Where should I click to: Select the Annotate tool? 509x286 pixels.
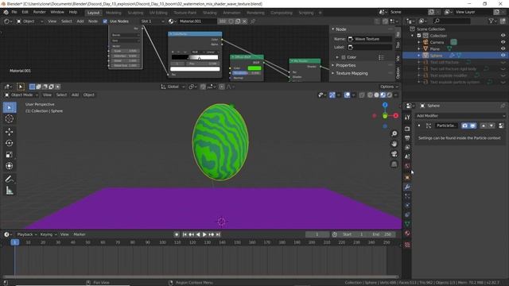(10, 179)
